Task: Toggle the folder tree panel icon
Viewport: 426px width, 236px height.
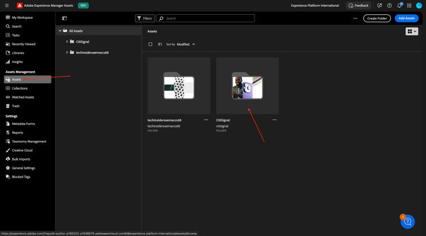Action: (64, 19)
